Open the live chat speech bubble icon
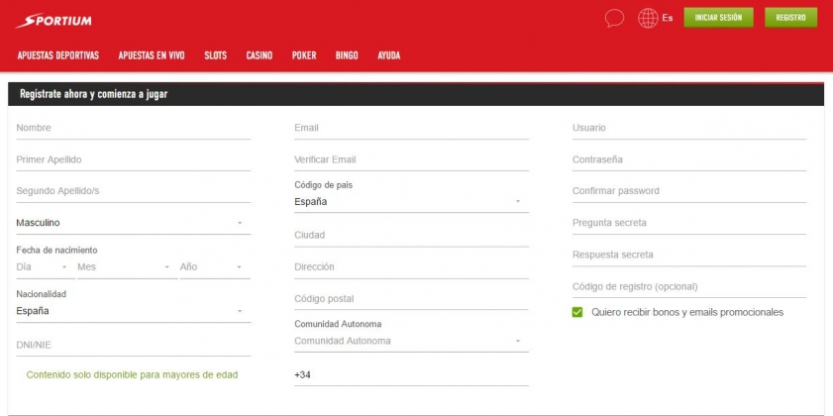The width and height of the screenshot is (833, 416). [x=614, y=19]
